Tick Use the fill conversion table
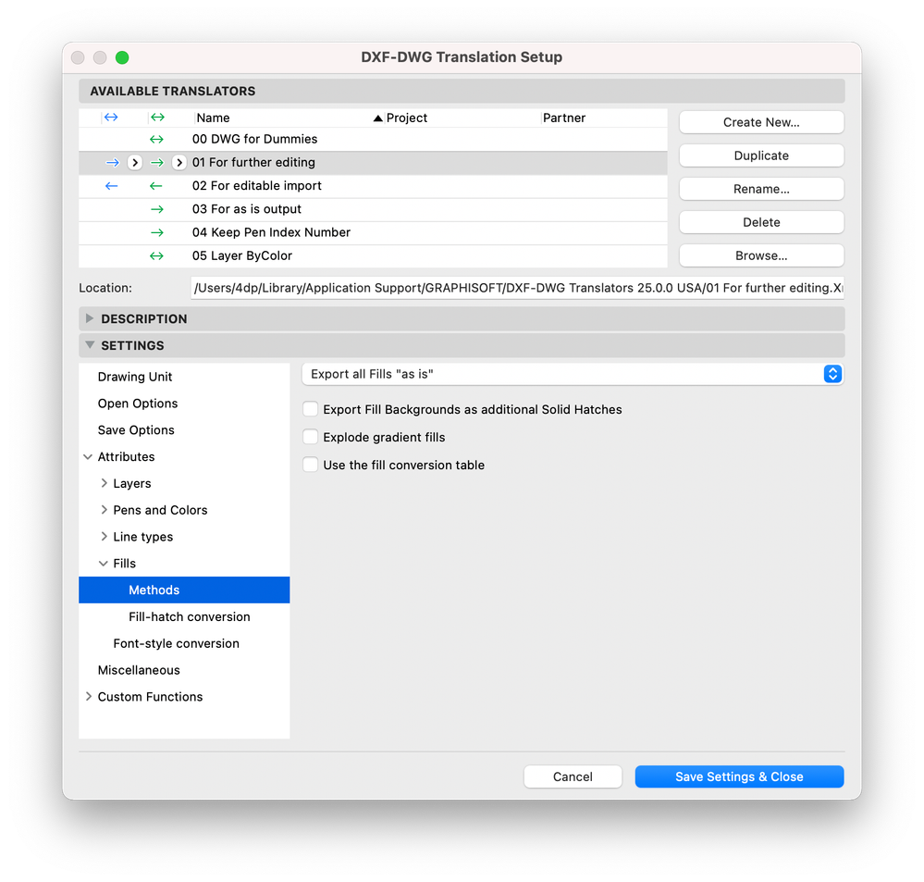Viewport: 924px width, 882px height. tap(311, 465)
